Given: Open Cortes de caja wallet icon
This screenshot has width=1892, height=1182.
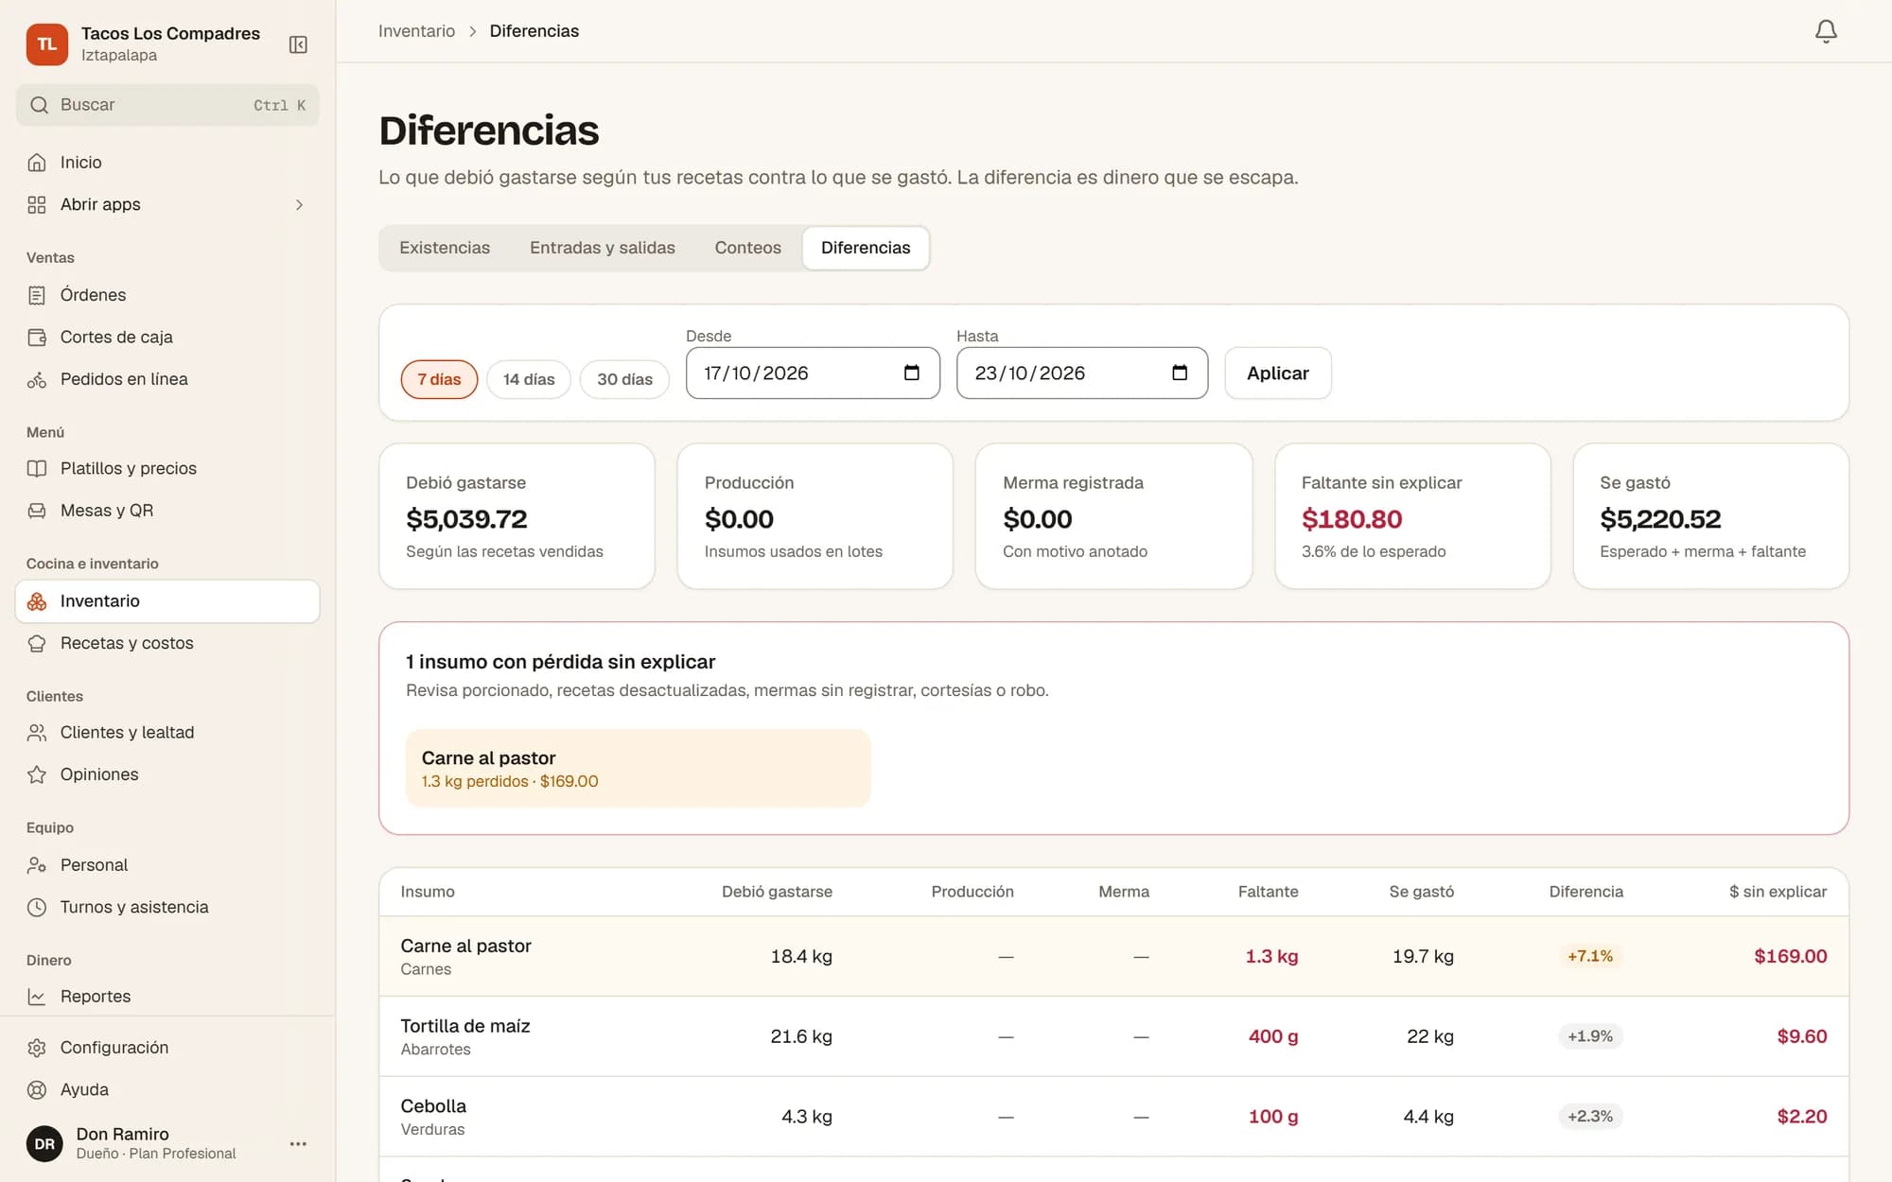Looking at the screenshot, I should (x=37, y=338).
